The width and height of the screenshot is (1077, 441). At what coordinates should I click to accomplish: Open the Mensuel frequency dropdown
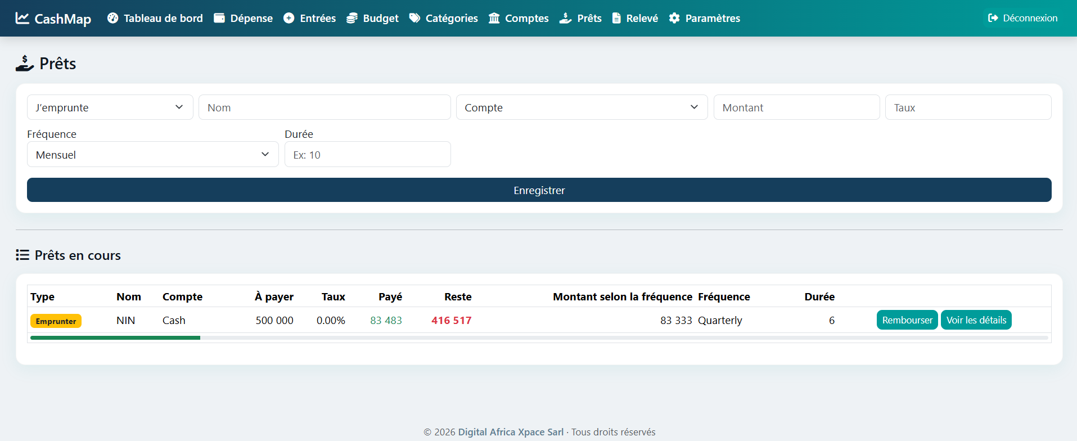(152, 155)
